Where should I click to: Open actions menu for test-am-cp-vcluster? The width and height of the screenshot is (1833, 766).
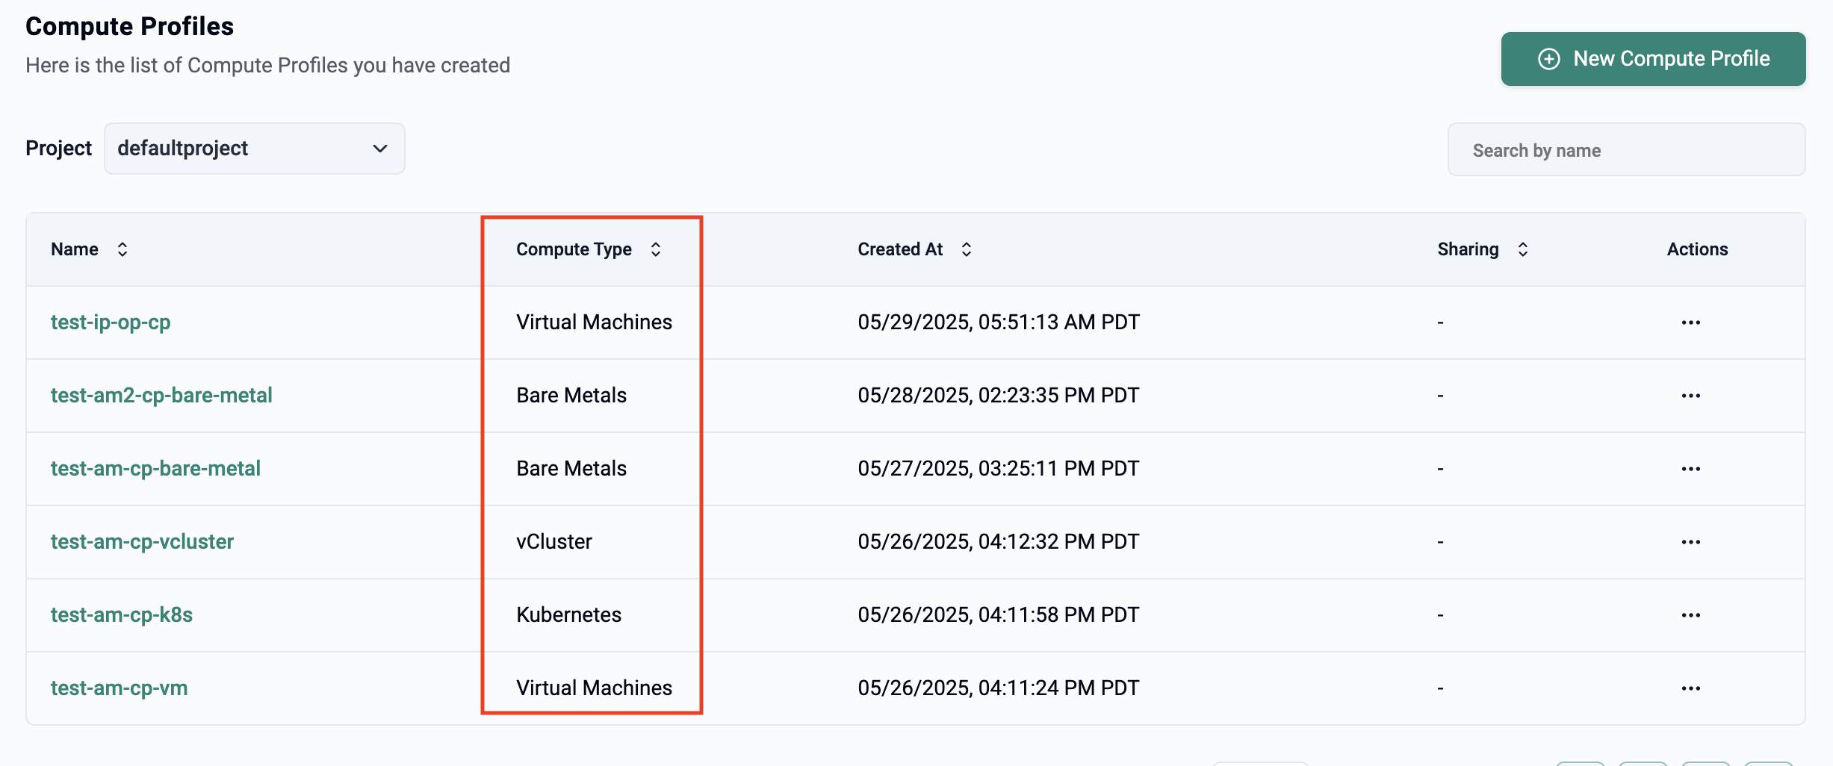(1691, 542)
